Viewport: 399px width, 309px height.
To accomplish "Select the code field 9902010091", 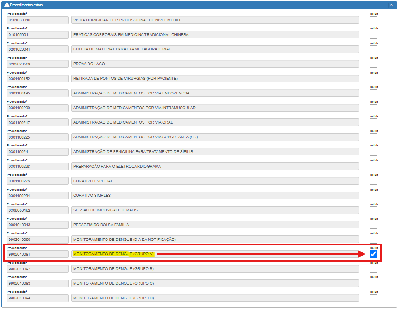I will coord(38,254).
